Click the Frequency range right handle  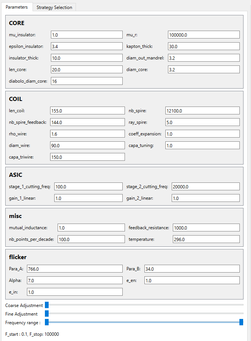241,322
